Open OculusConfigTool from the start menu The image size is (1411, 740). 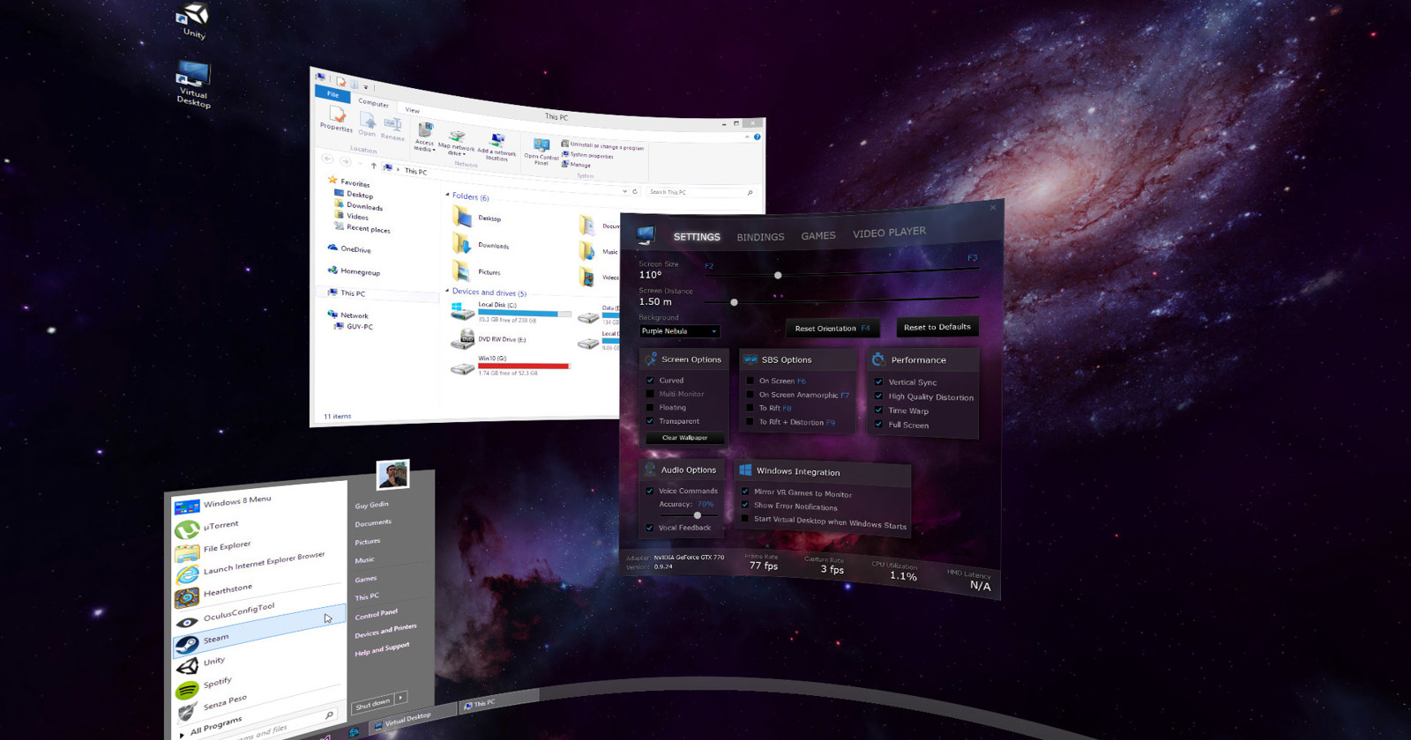pyautogui.click(x=226, y=616)
